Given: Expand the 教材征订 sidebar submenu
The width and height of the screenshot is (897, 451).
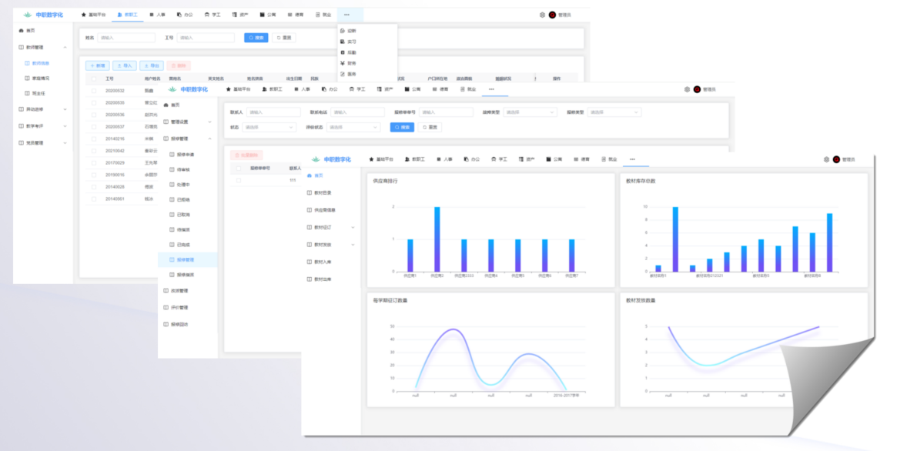Looking at the screenshot, I should [353, 227].
